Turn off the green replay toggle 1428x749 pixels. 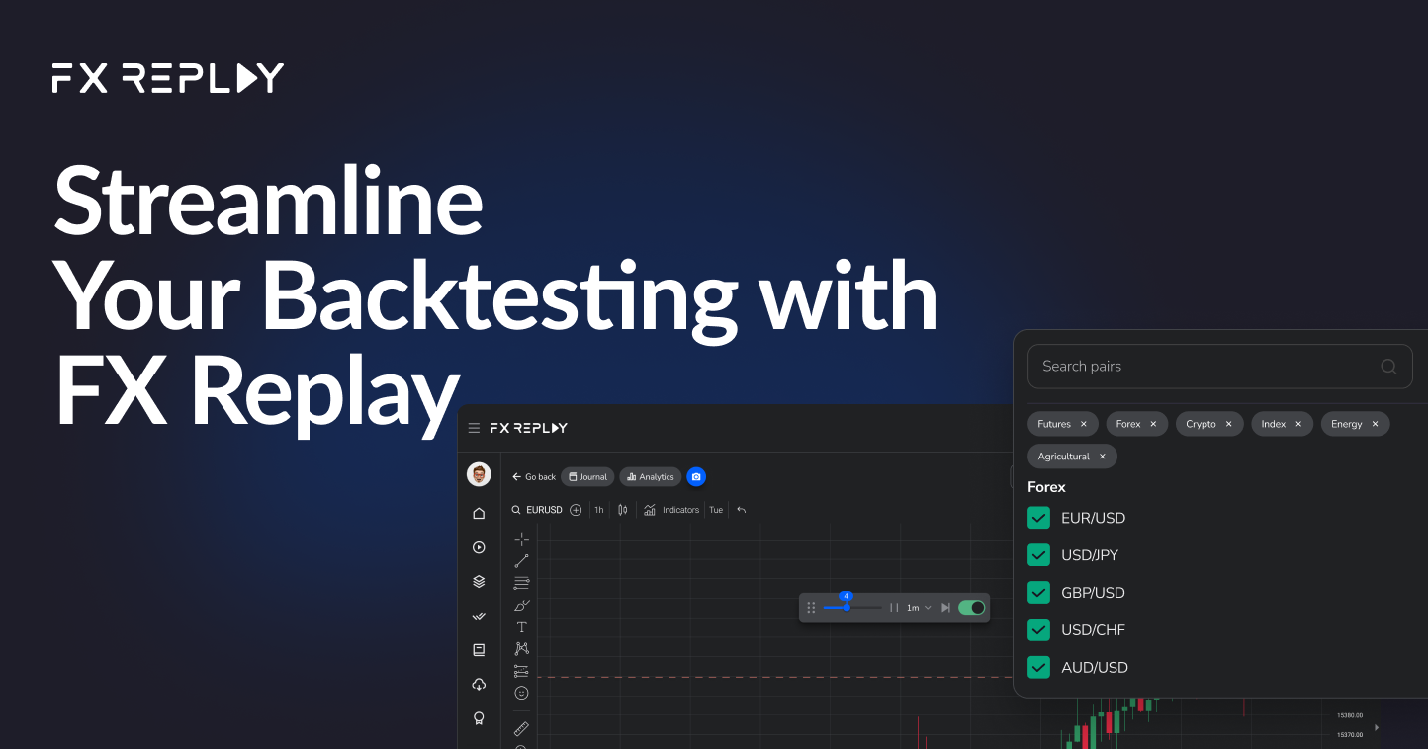pyautogui.click(x=971, y=607)
